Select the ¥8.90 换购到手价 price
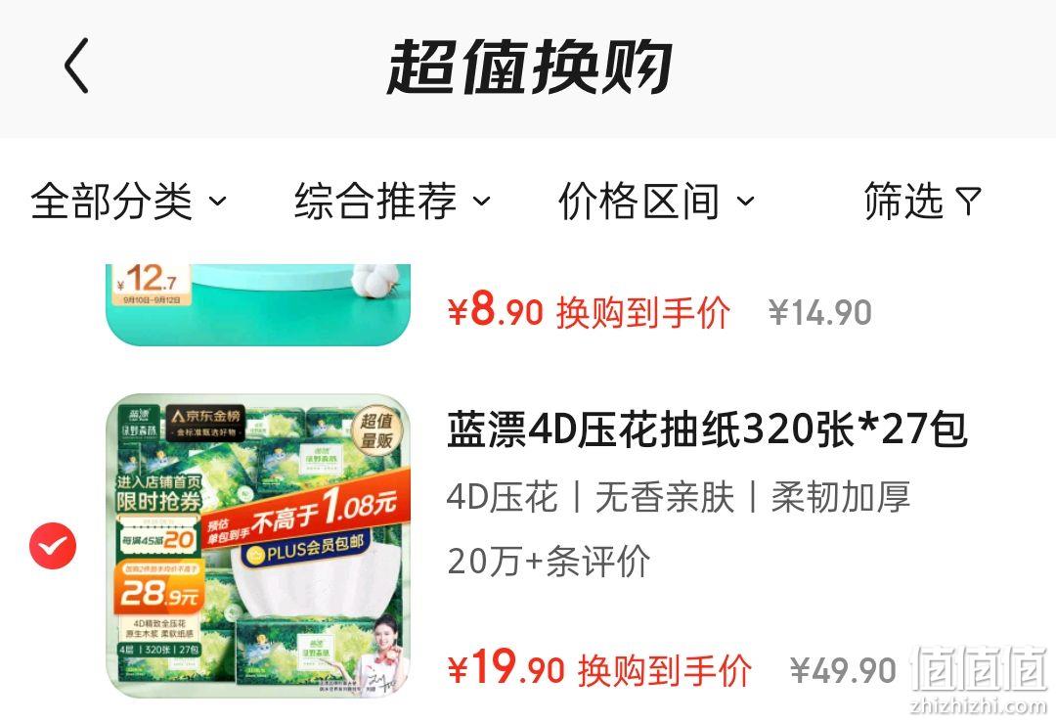1056x723 pixels. [589, 312]
